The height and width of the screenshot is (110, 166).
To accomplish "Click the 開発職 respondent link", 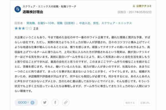I will (x=31, y=23).
